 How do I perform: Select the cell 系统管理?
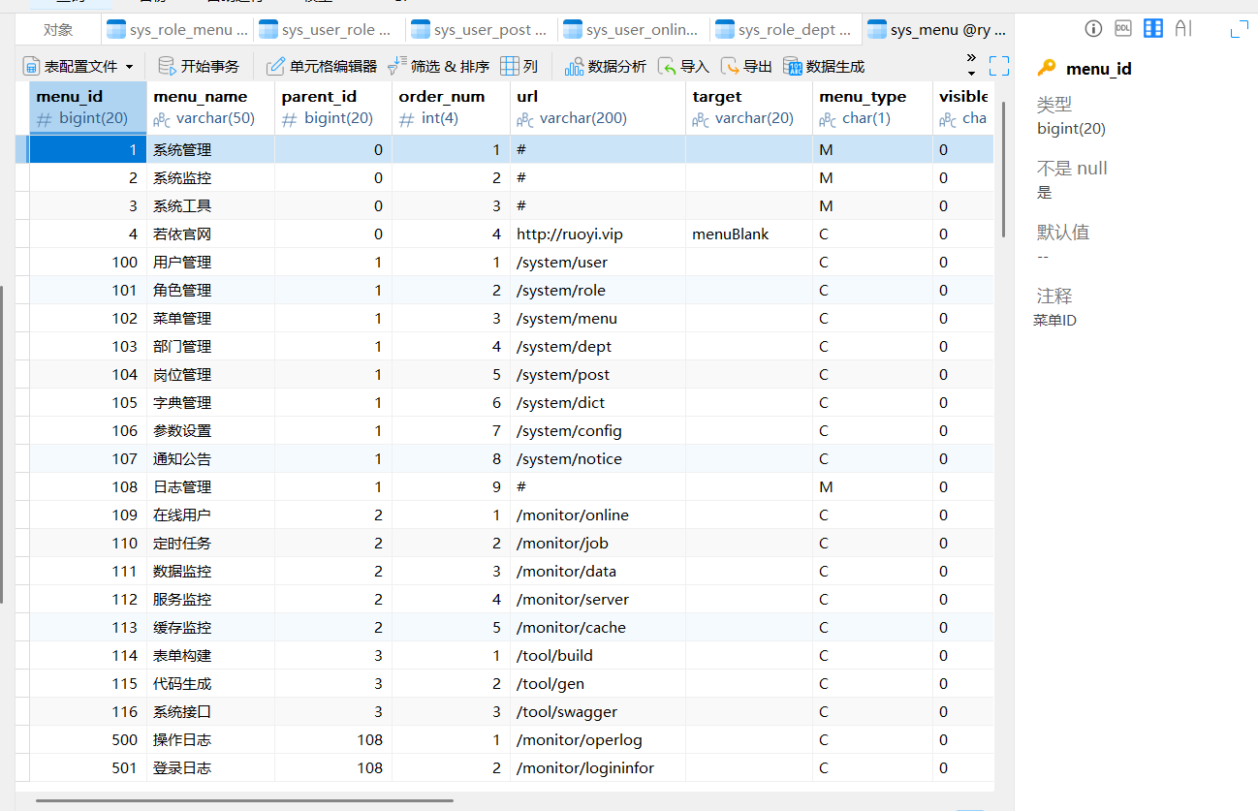click(x=211, y=149)
